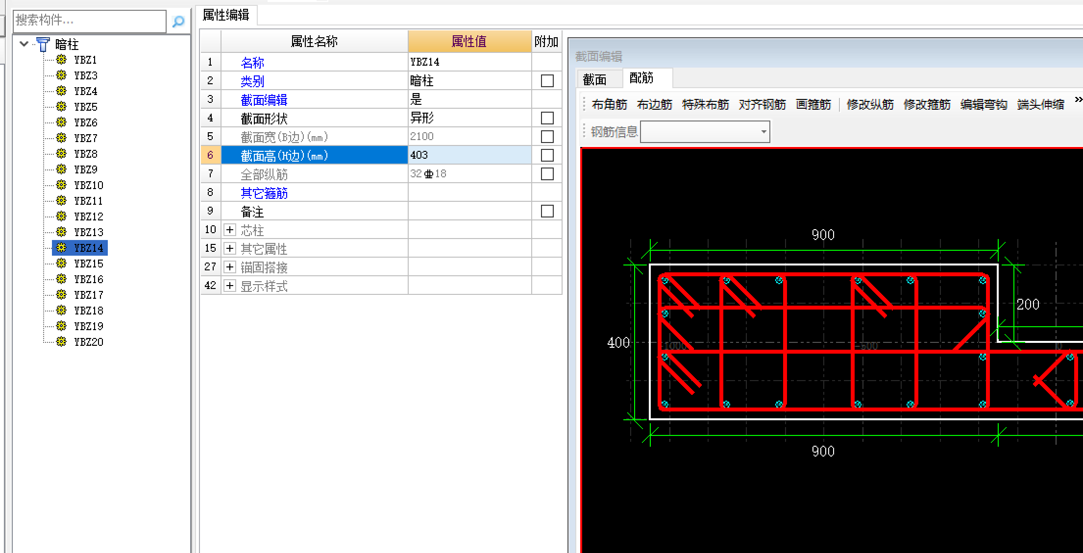Screen dimensions: 1083x553
Task: Click the 类别 property name link
Action: (x=252, y=81)
